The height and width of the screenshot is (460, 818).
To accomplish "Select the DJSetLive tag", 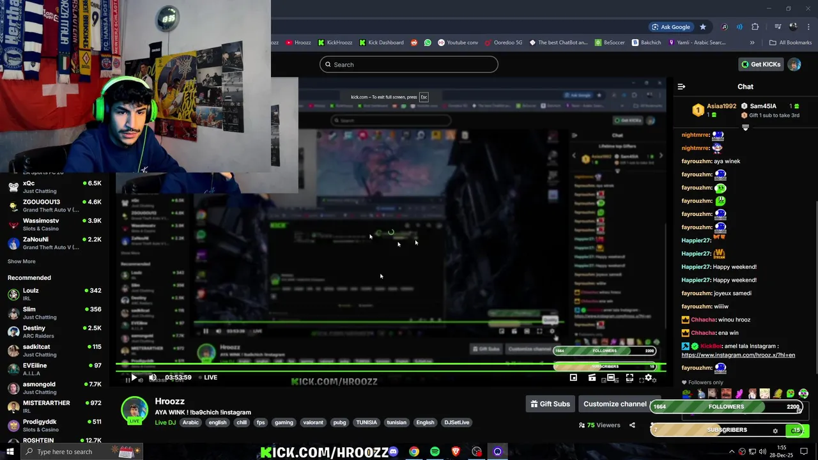I will point(456,422).
